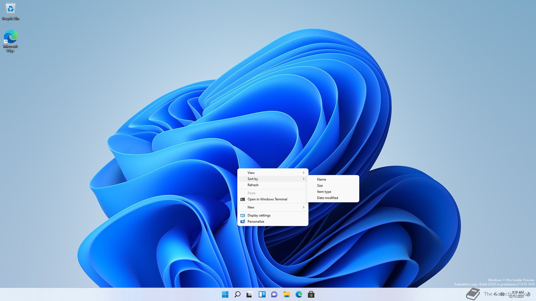This screenshot has width=536, height=301.
Task: Expand the View submenu arrow
Action: pos(303,173)
